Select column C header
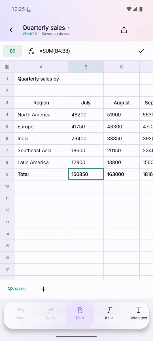153x341 pixels. pos(122,67)
